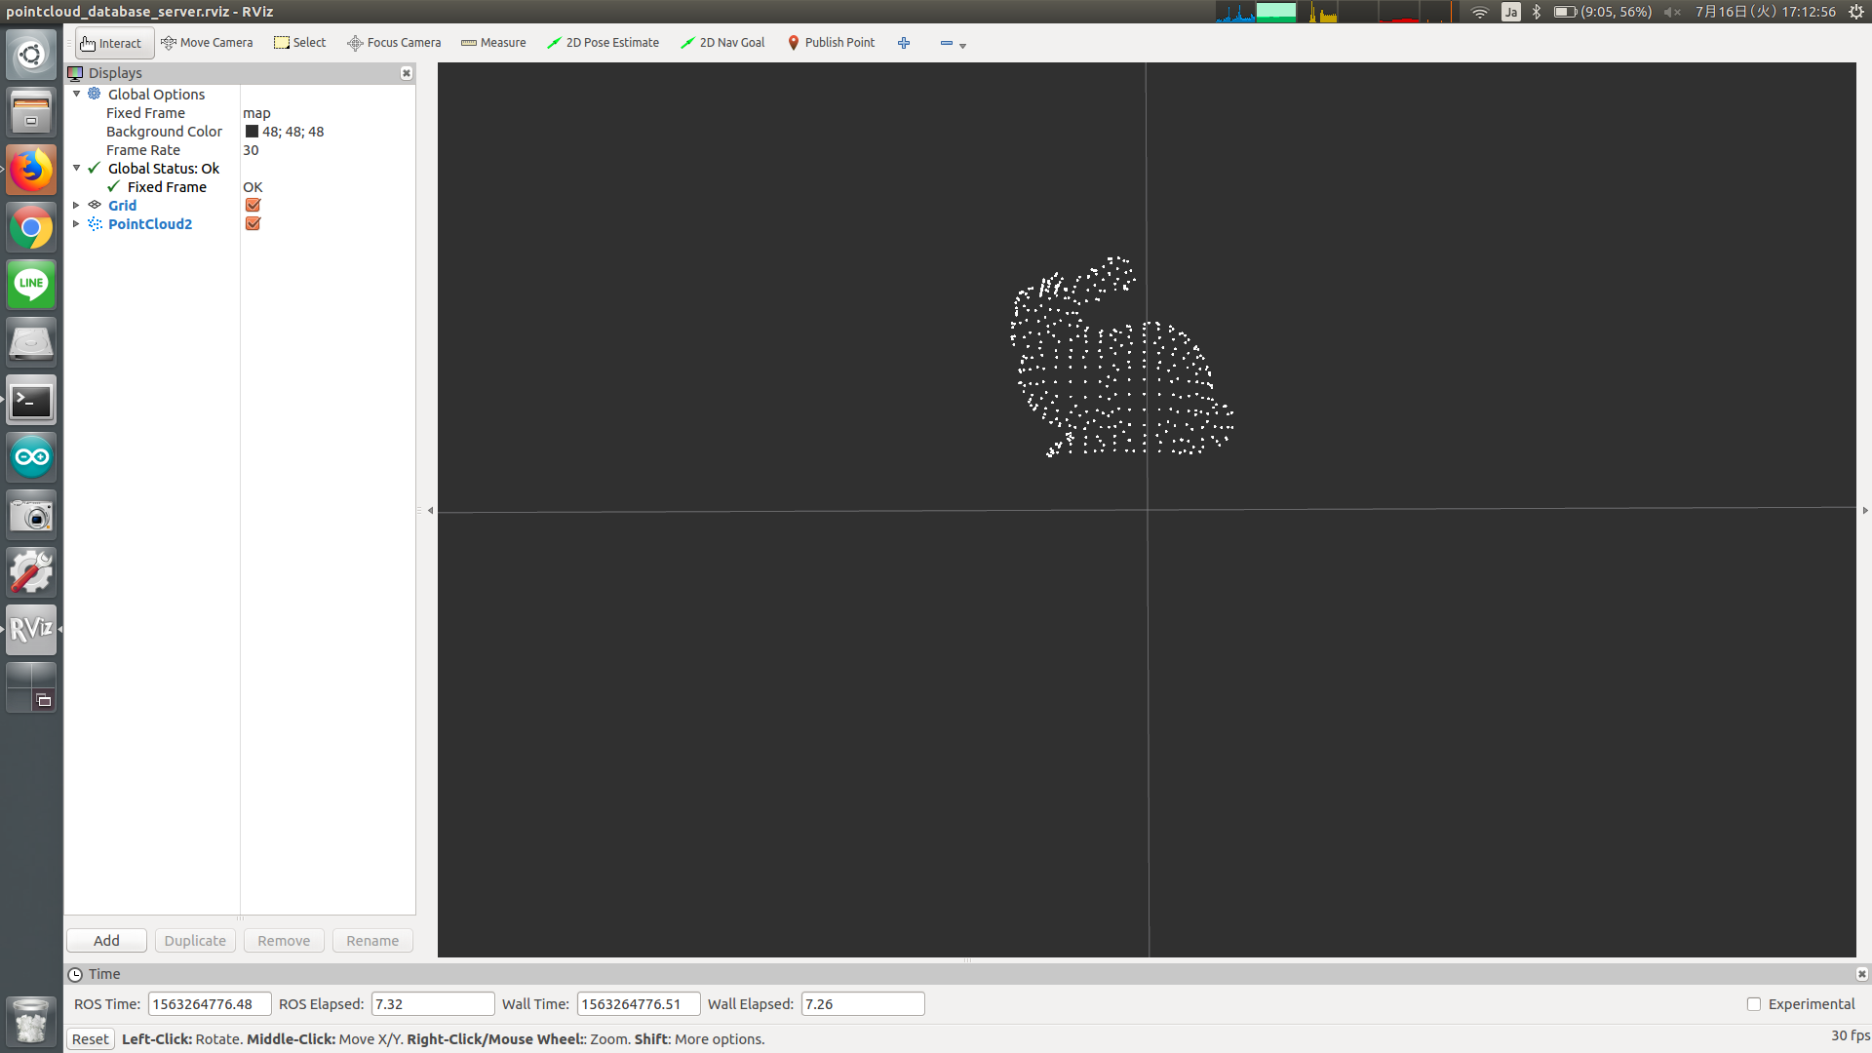Launch Google Chrome from the dock
This screenshot has width=1872, height=1053.
point(31,228)
